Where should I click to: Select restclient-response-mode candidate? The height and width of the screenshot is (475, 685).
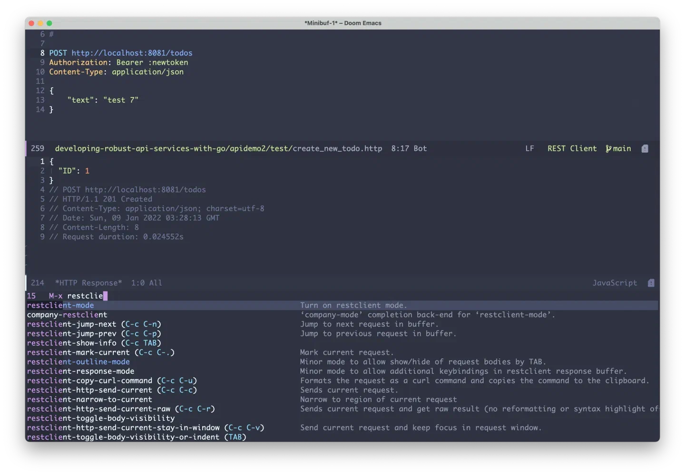(x=81, y=371)
